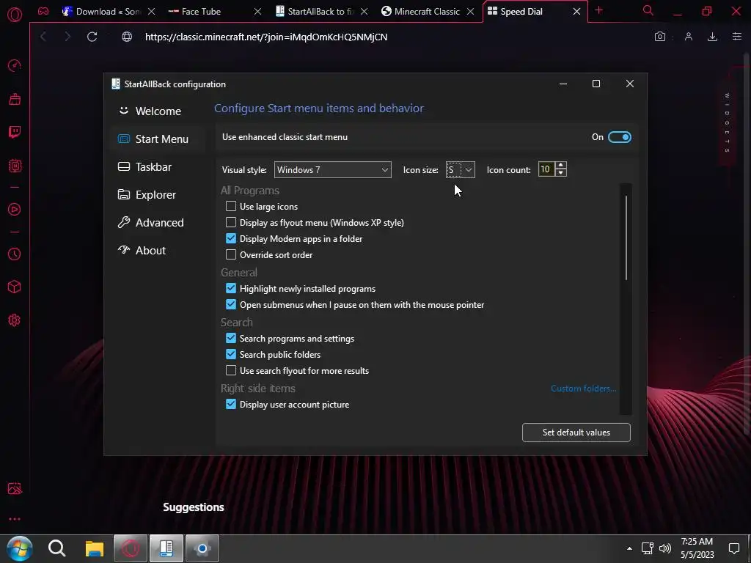Image resolution: width=751 pixels, height=563 pixels.
Task: Open the GX Corner gamepad icon
Action: (x=43, y=12)
